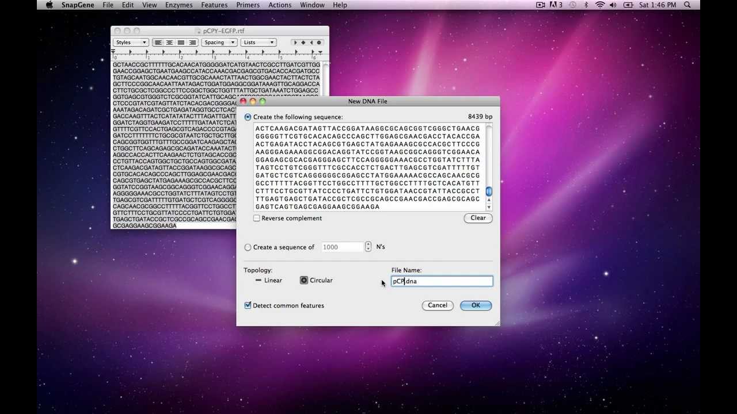The height and width of the screenshot is (414, 737).
Task: Pick the right tab stop marker icon
Action: (311, 43)
